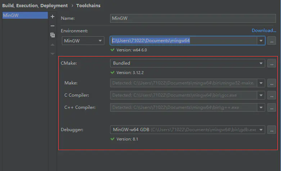Click the Environment label
The image size is (281, 171).
(74, 31)
